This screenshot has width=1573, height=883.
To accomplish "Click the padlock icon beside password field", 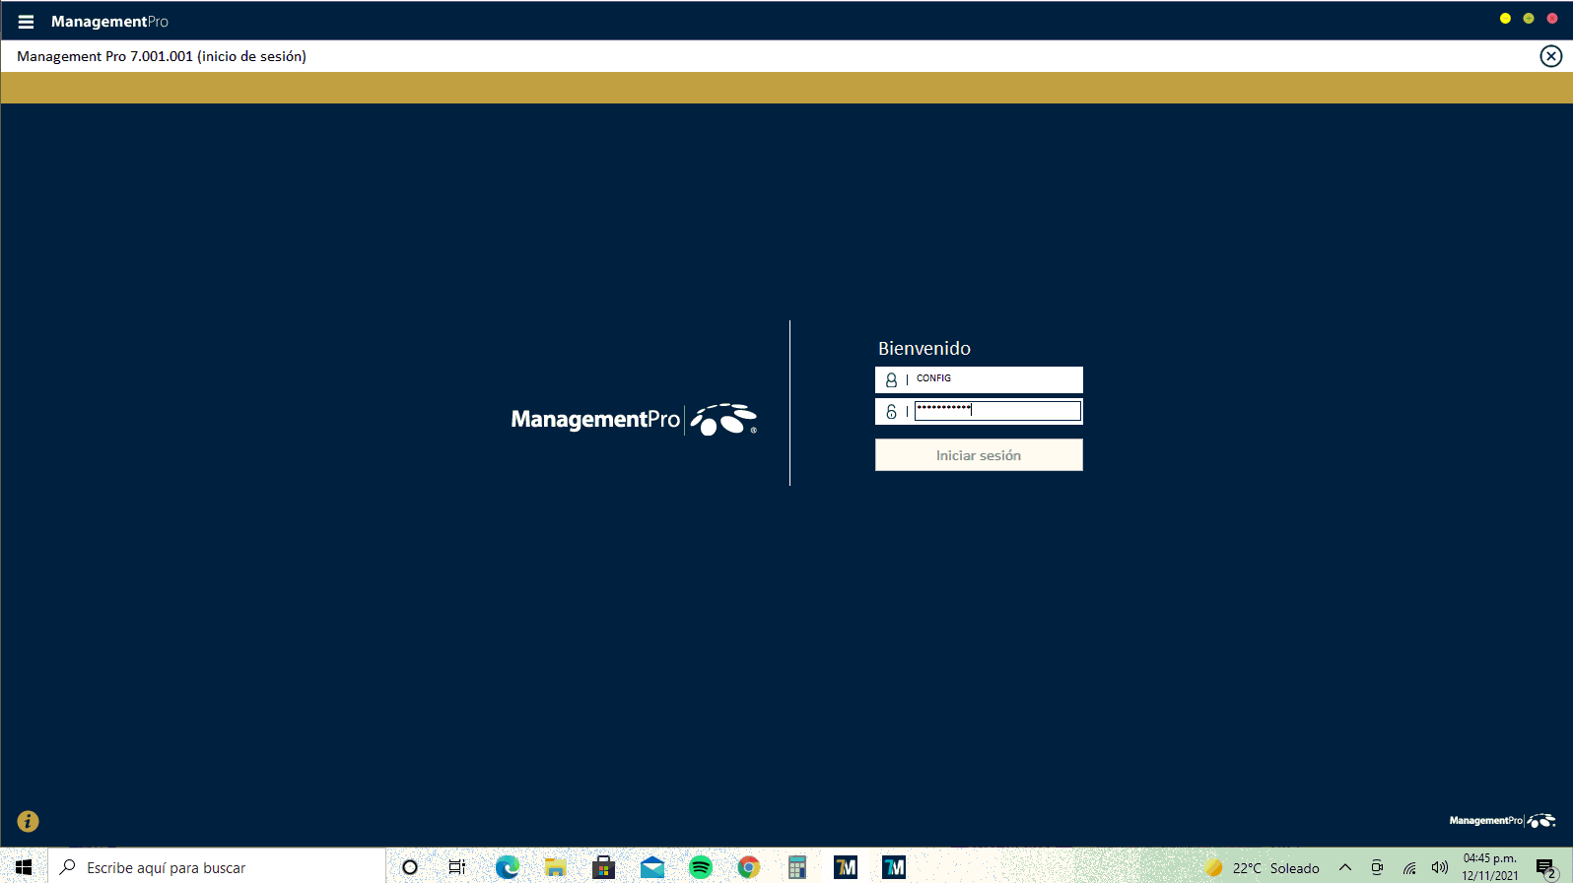I will coord(891,412).
